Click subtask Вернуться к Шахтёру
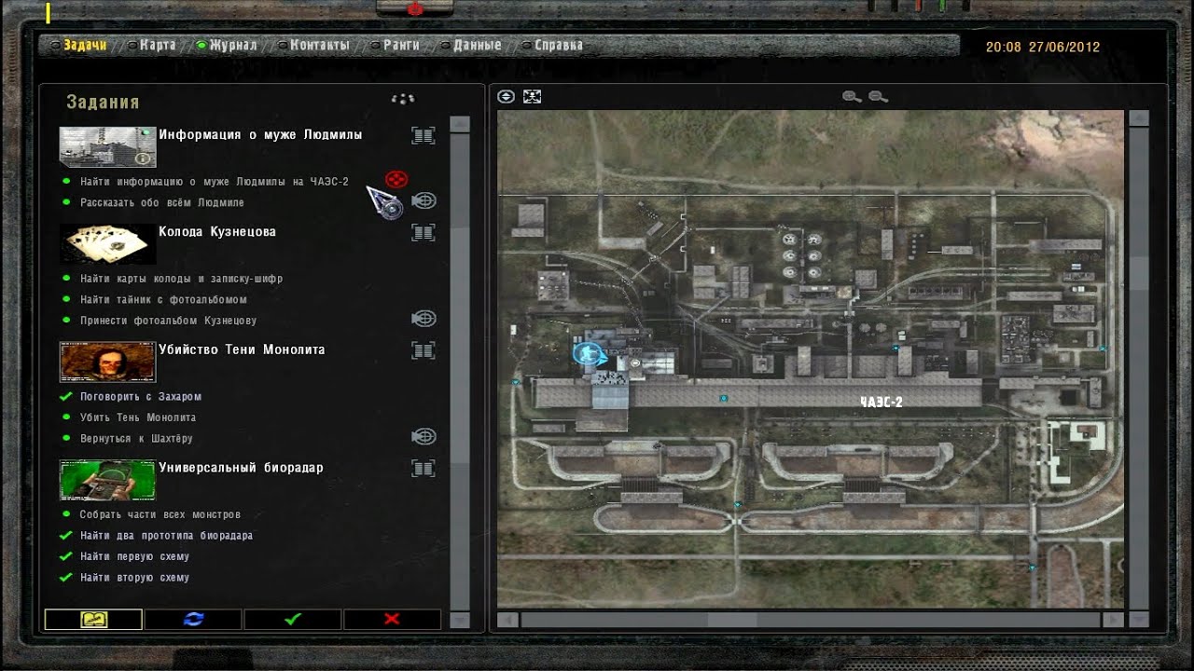 [x=136, y=438]
